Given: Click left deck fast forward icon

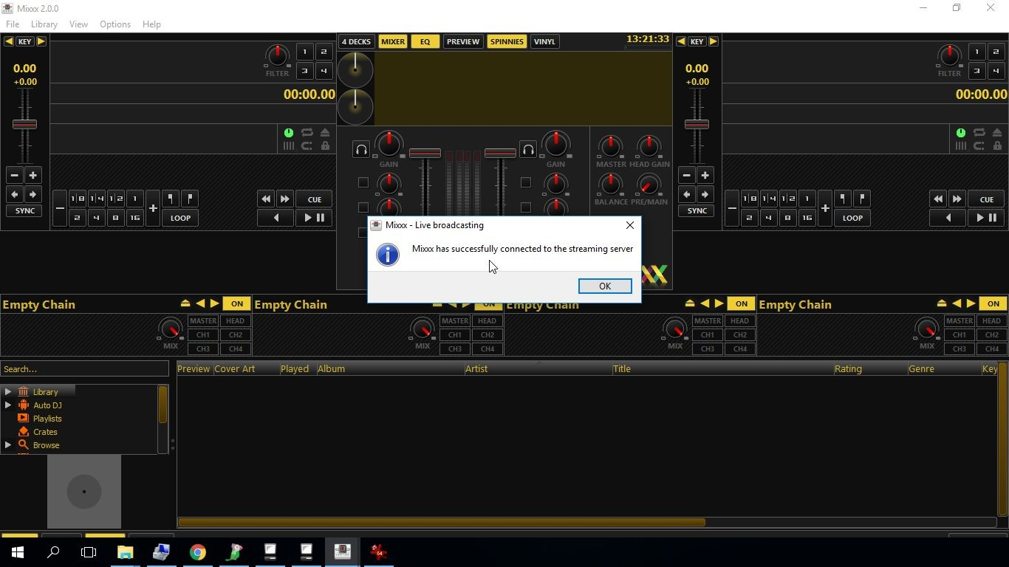Looking at the screenshot, I should click(x=284, y=199).
